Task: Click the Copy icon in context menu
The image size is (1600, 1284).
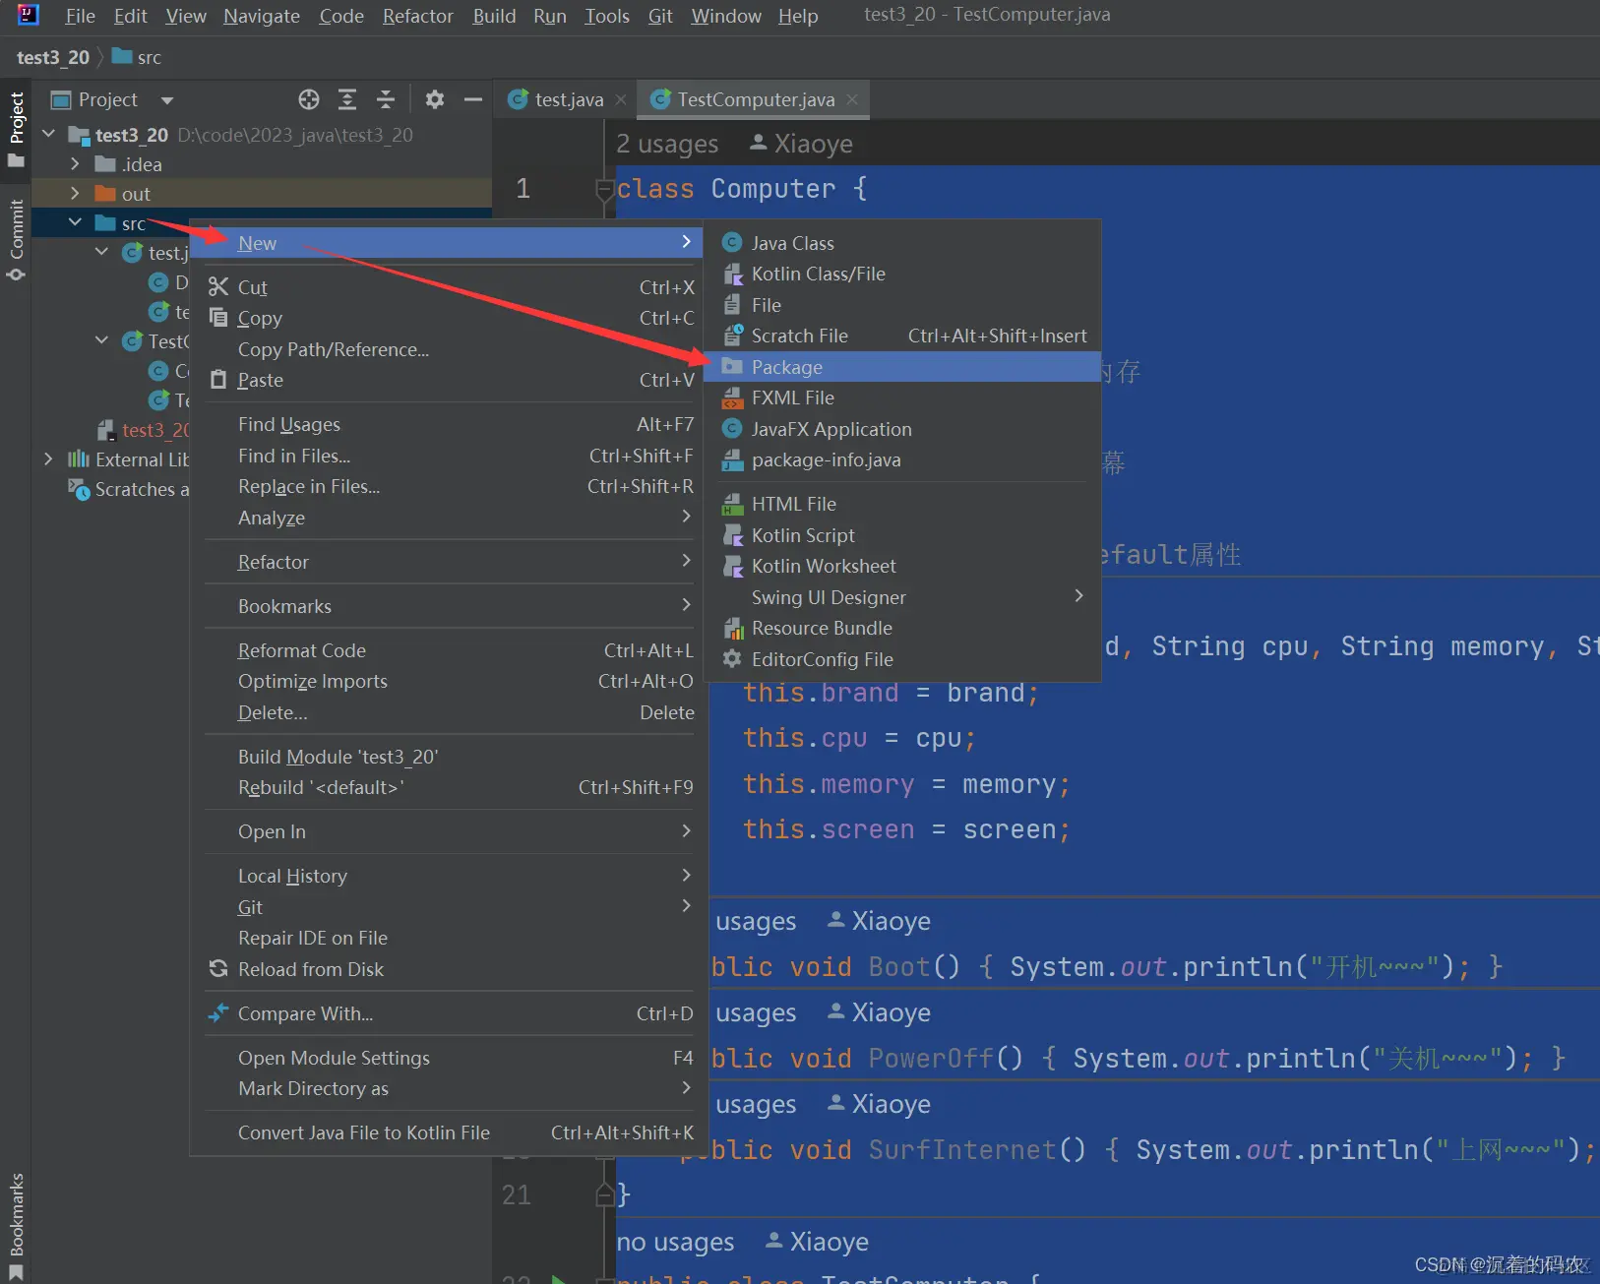Action: 218,317
